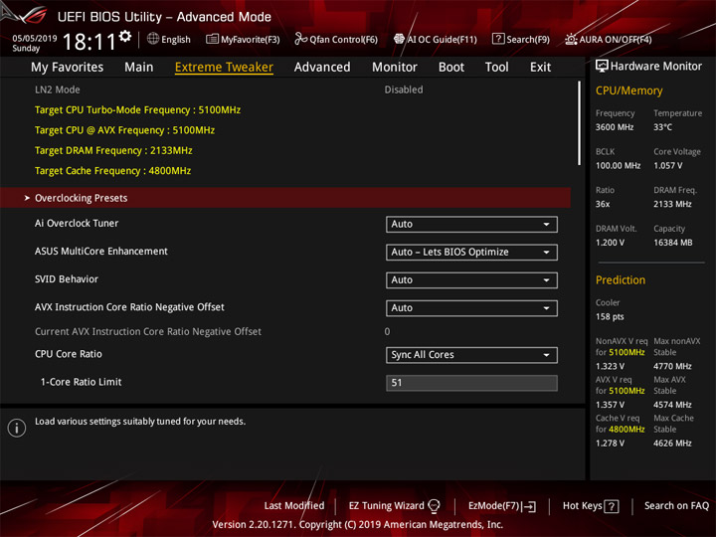Open AVX Instruction Core Ratio Negative Offset dropdown
Image resolution: width=716 pixels, height=537 pixels.
click(471, 308)
